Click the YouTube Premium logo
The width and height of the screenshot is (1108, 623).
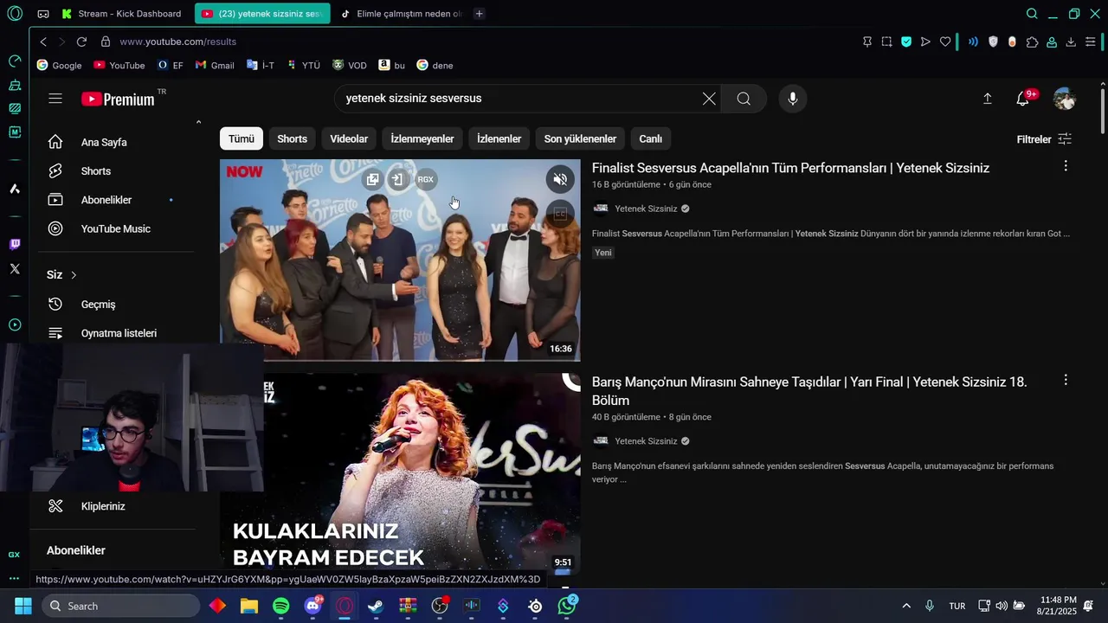(x=119, y=99)
